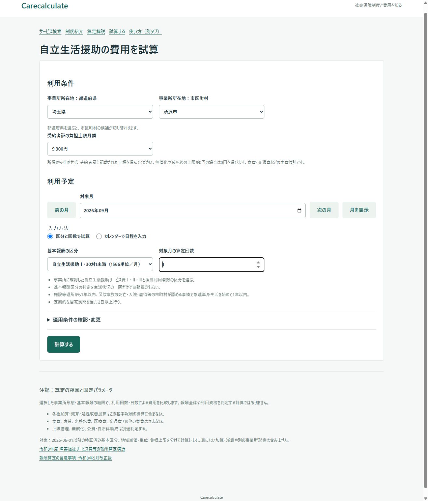Select the 区分と回数で試算 radio button

pos(50,236)
